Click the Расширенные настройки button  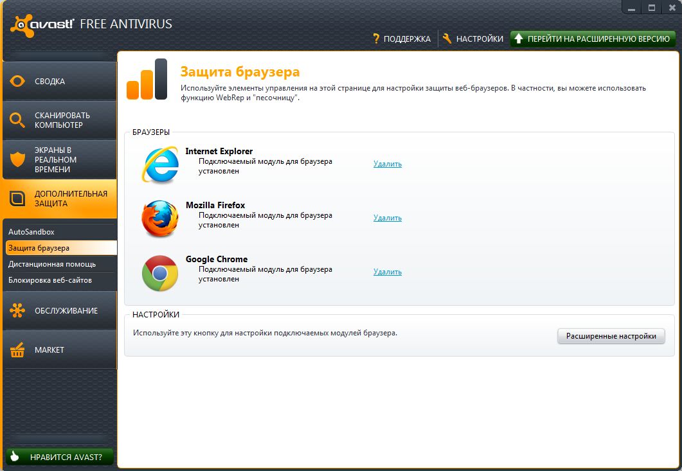pyautogui.click(x=611, y=336)
